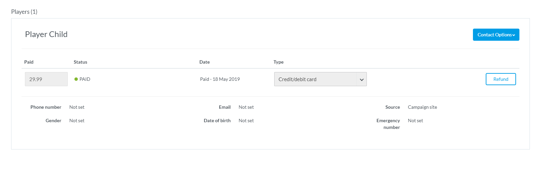Click the payment type dropdown arrow
Image resolution: width=543 pixels, height=169 pixels.
pyautogui.click(x=361, y=79)
